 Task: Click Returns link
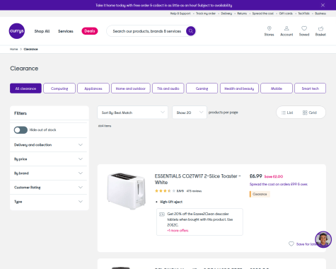pos(242,13)
